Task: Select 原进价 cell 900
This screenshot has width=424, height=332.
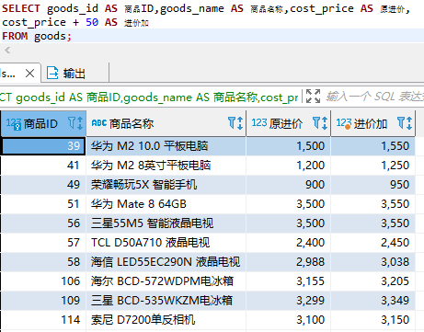Action: click(288, 185)
